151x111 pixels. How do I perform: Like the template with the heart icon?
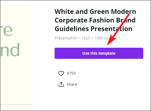coord(61,73)
